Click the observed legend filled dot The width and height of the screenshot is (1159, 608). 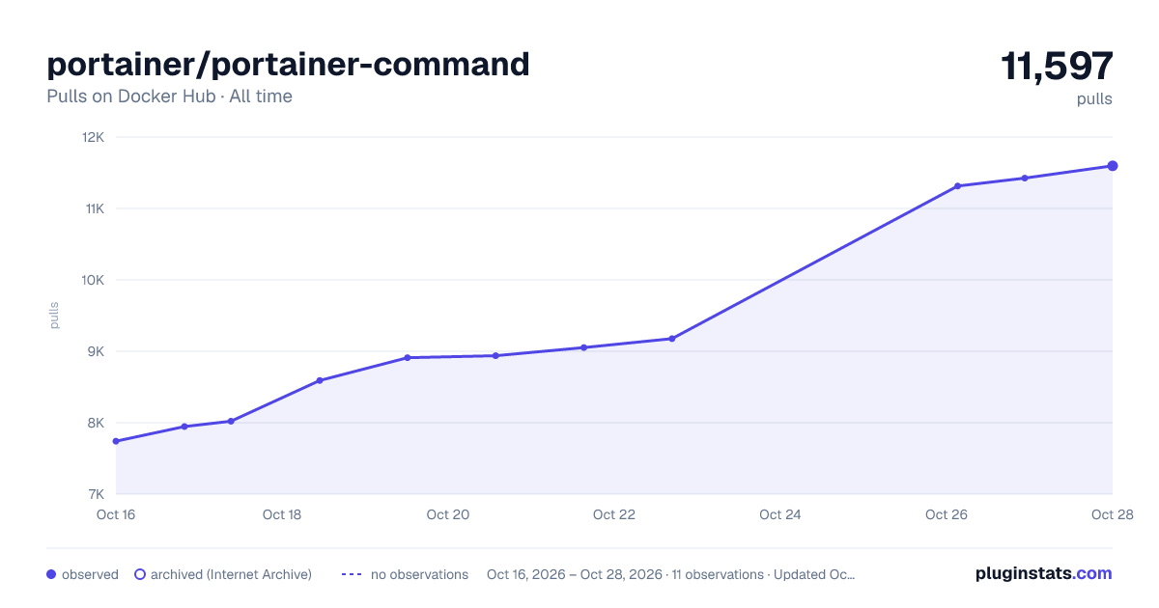(51, 574)
